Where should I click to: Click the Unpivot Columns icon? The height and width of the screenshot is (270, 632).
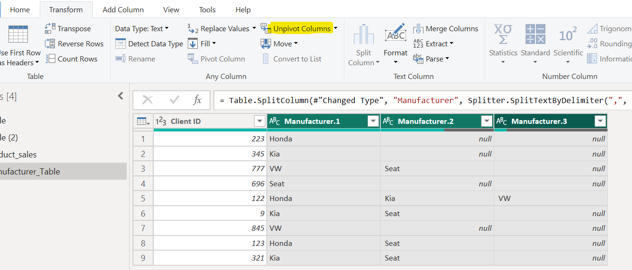click(266, 28)
